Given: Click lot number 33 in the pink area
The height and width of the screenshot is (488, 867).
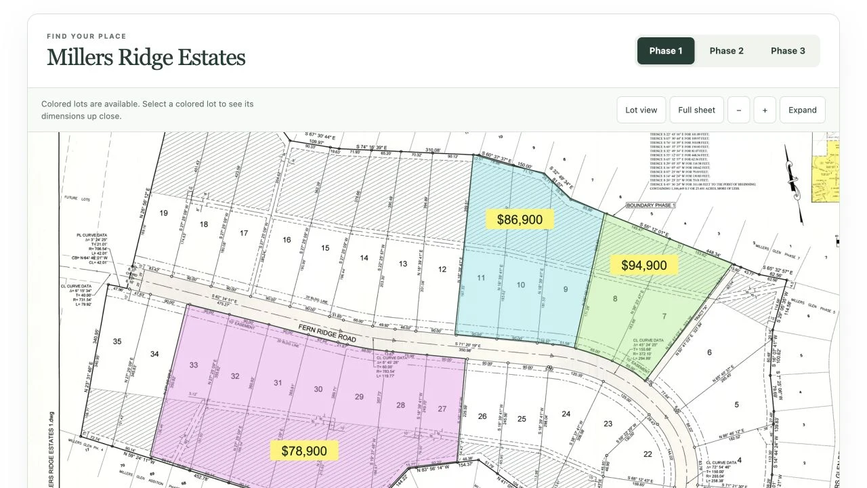Looking at the screenshot, I should [x=194, y=365].
